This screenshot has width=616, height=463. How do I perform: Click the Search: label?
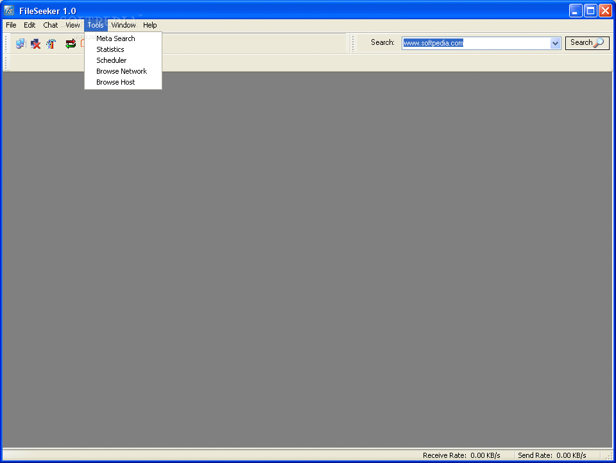[382, 42]
